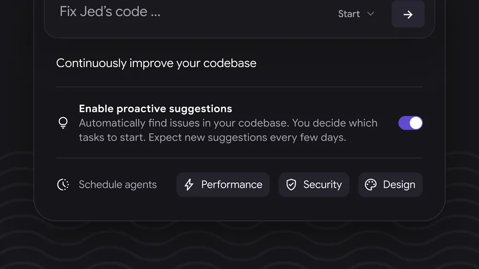The image size is (479, 269).
Task: Select the Performance agent chip
Action: tap(223, 185)
